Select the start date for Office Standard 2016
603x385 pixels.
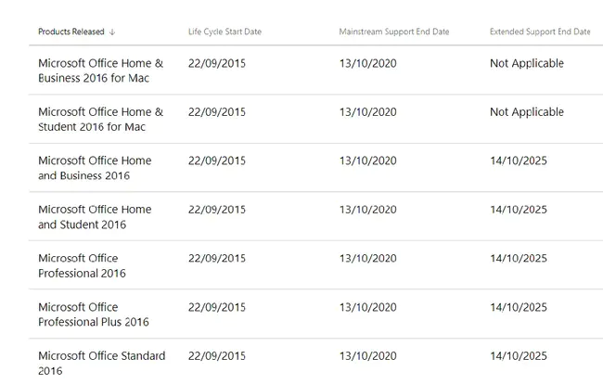coord(216,356)
